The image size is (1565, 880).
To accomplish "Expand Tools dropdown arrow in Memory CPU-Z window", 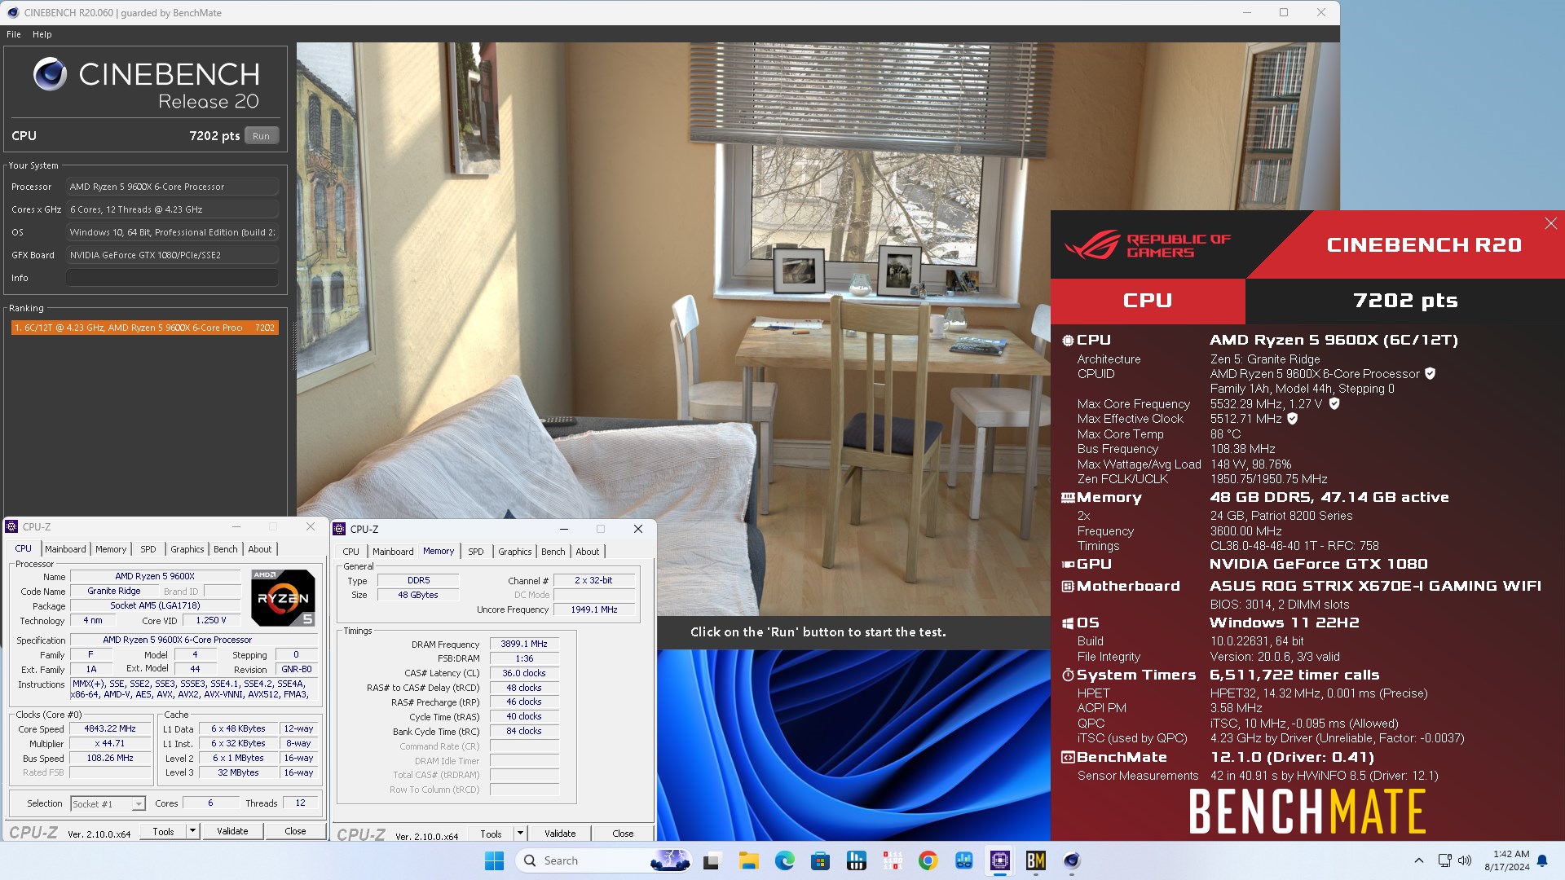I will point(520,834).
